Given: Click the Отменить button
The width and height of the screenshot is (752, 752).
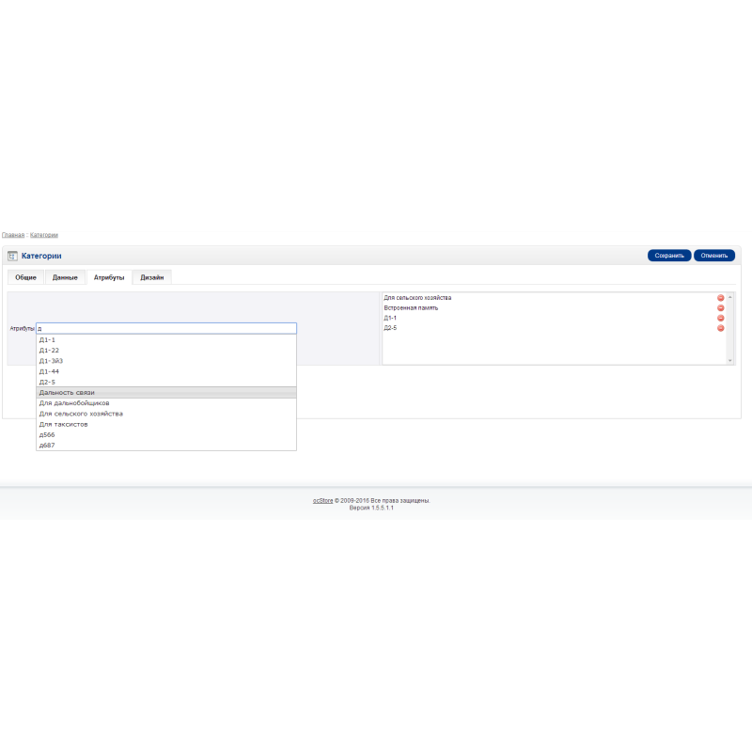Looking at the screenshot, I should (x=713, y=256).
